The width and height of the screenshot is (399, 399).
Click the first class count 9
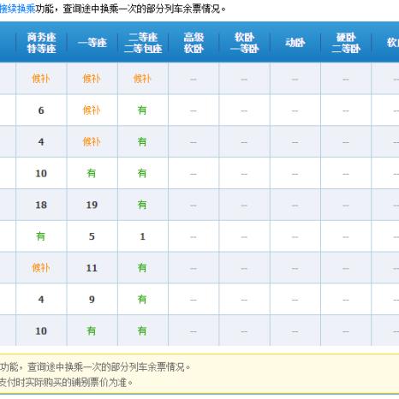(92, 299)
